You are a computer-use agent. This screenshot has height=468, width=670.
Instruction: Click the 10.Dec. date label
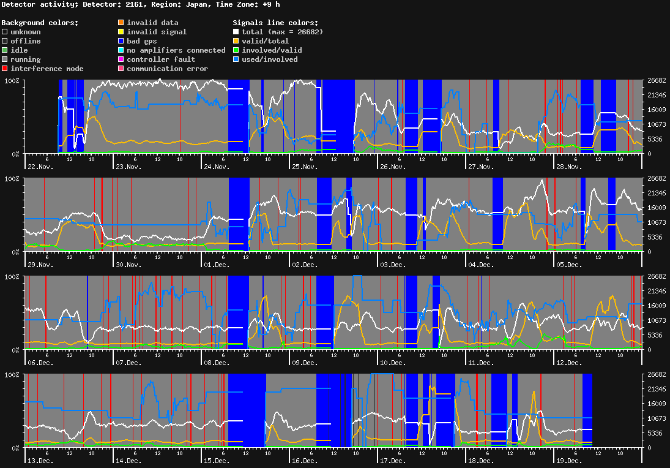coord(395,363)
